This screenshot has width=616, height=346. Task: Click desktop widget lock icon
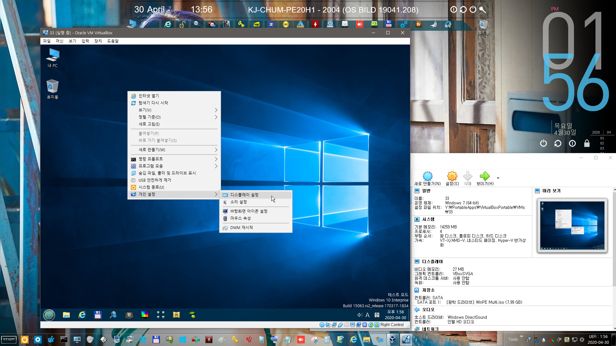pos(587,143)
